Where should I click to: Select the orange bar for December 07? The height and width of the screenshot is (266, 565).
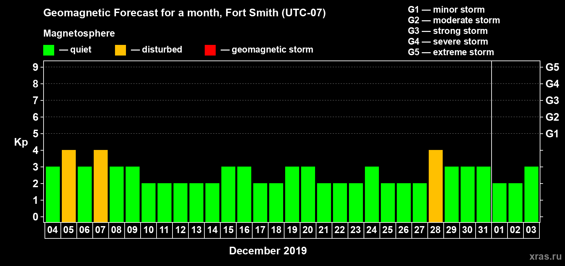pyautogui.click(x=101, y=186)
